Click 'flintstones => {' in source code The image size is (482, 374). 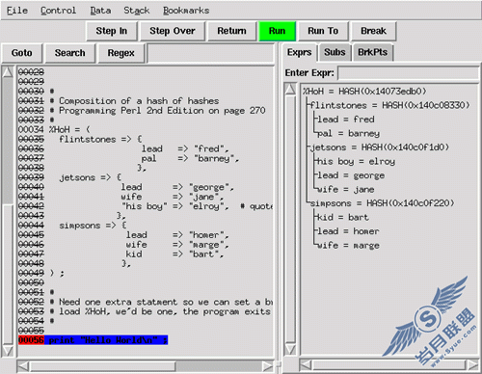click(x=100, y=139)
